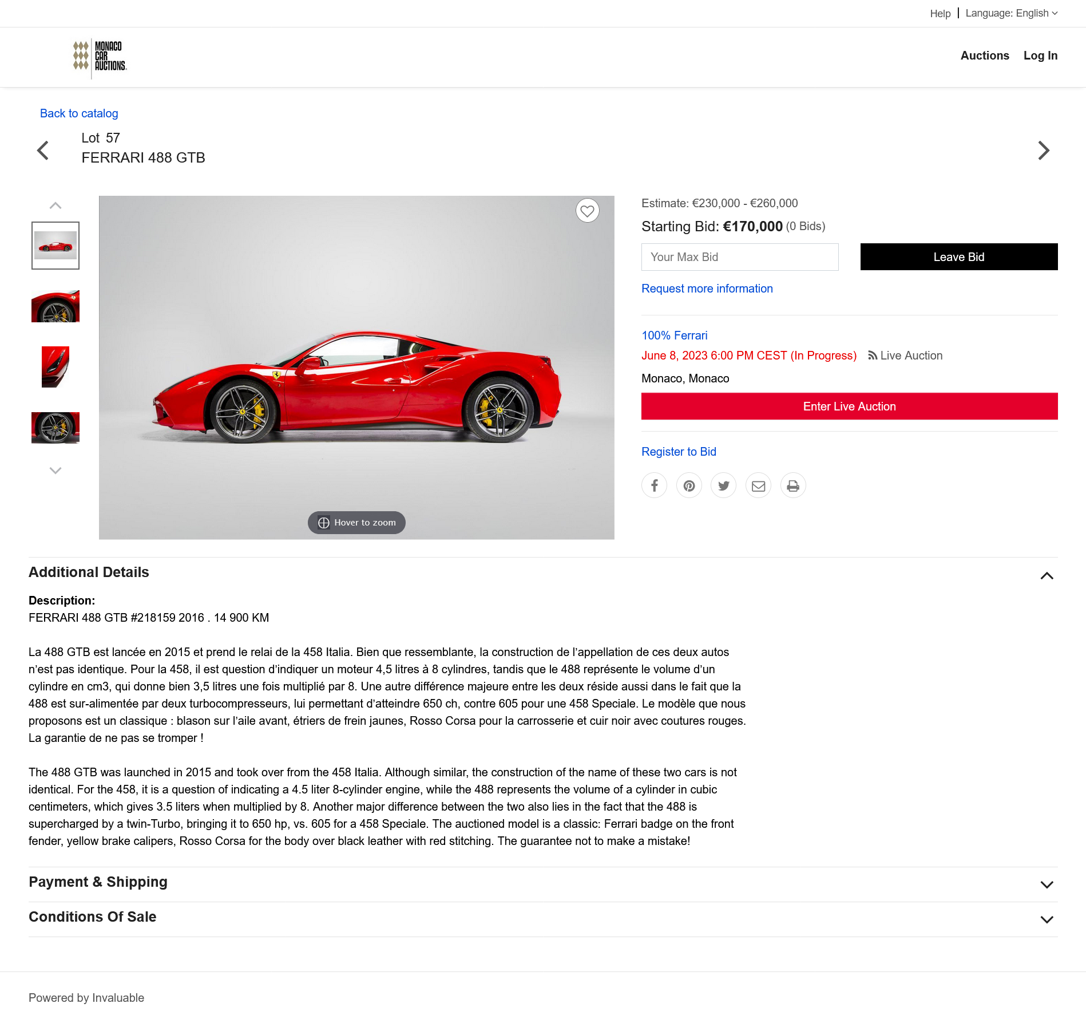The height and width of the screenshot is (1023, 1086).
Task: Expand the Conditions Of Sale section
Action: pyautogui.click(x=1047, y=919)
